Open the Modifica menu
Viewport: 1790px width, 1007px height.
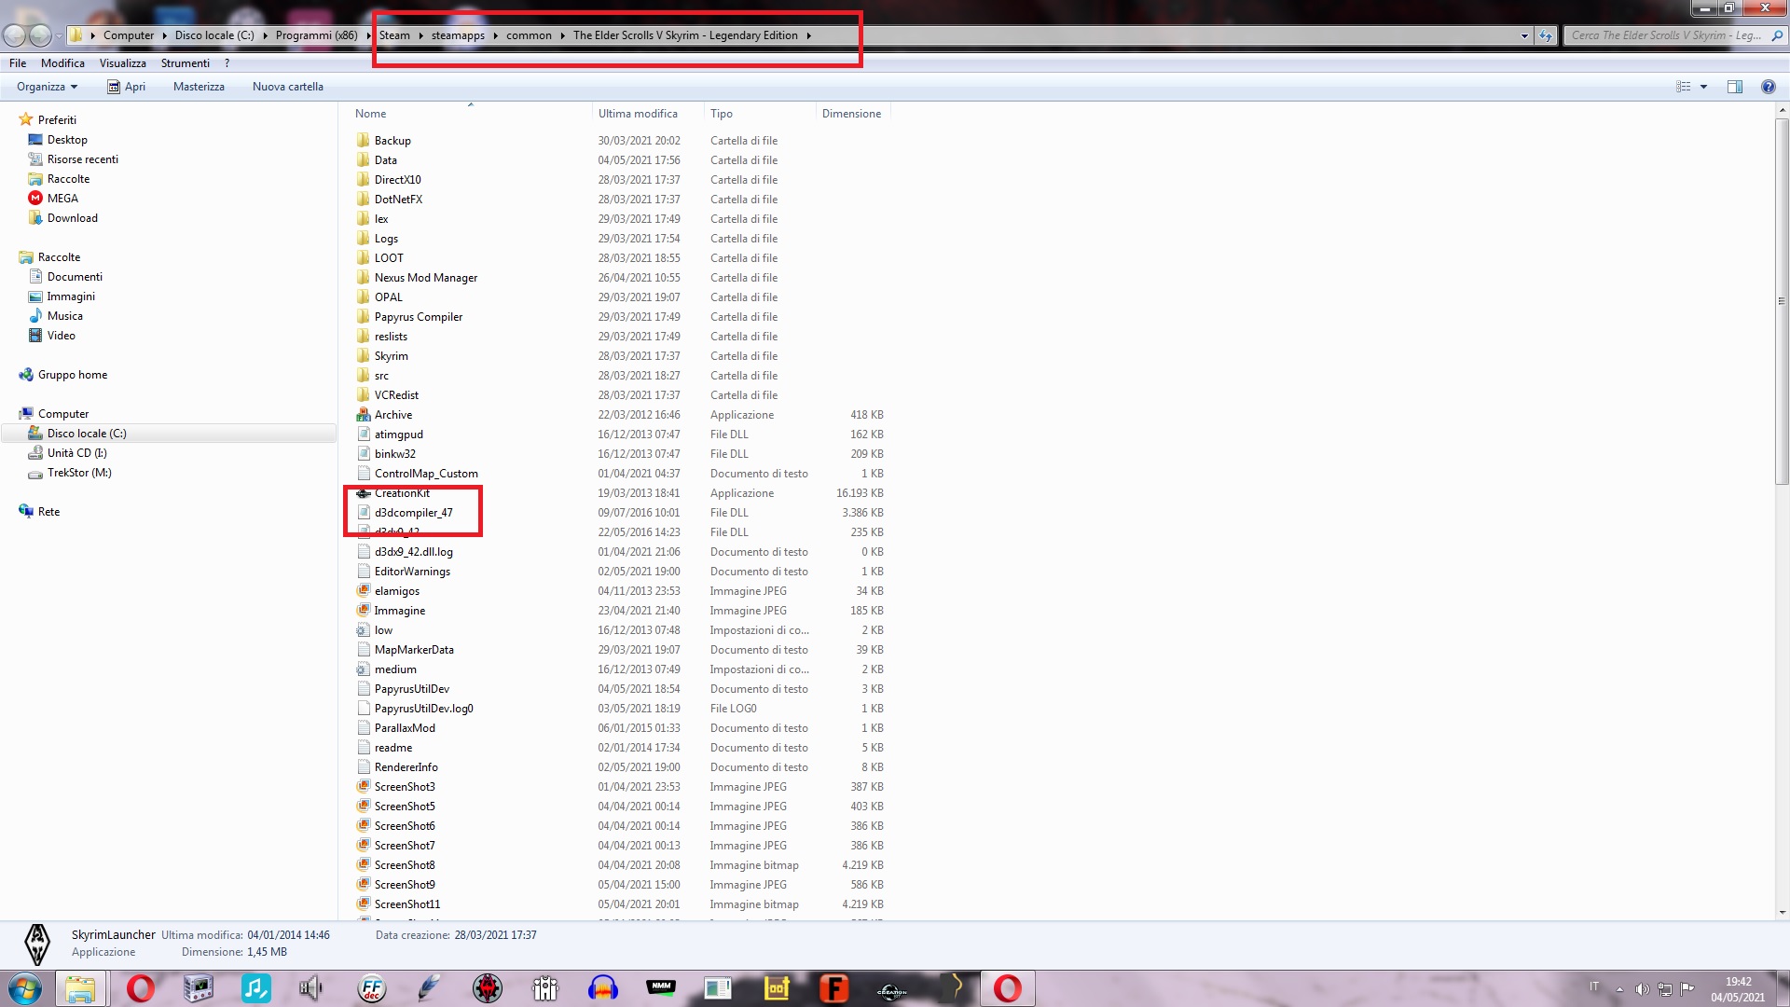click(x=62, y=62)
